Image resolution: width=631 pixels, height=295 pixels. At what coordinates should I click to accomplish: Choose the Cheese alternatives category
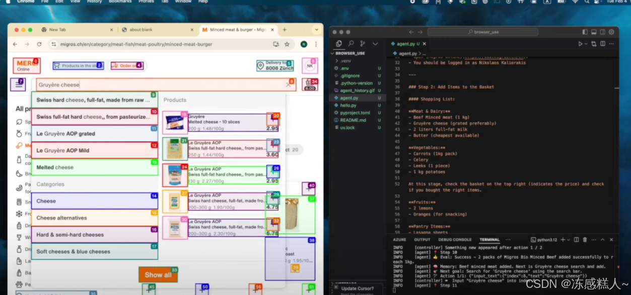pyautogui.click(x=95, y=218)
